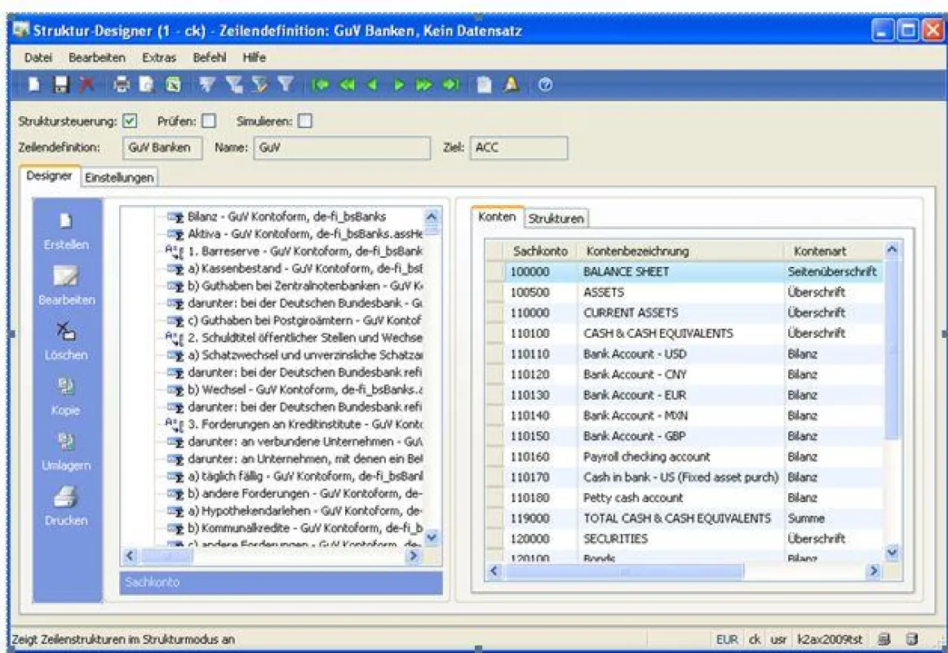This screenshot has height=653, width=948.
Task: Click the accounts grid scroll down arrow
Action: click(892, 552)
